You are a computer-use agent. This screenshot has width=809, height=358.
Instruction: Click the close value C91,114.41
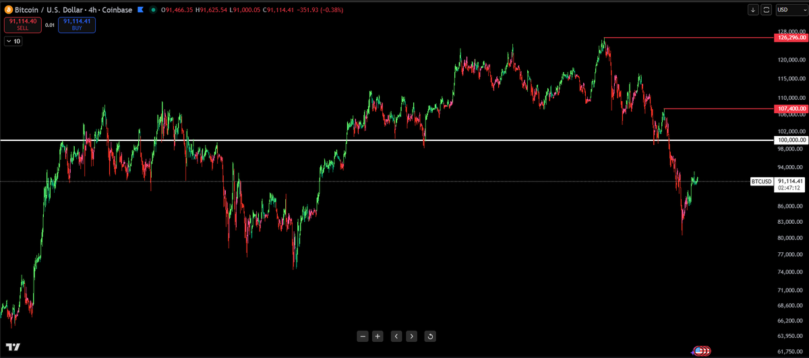pos(278,10)
